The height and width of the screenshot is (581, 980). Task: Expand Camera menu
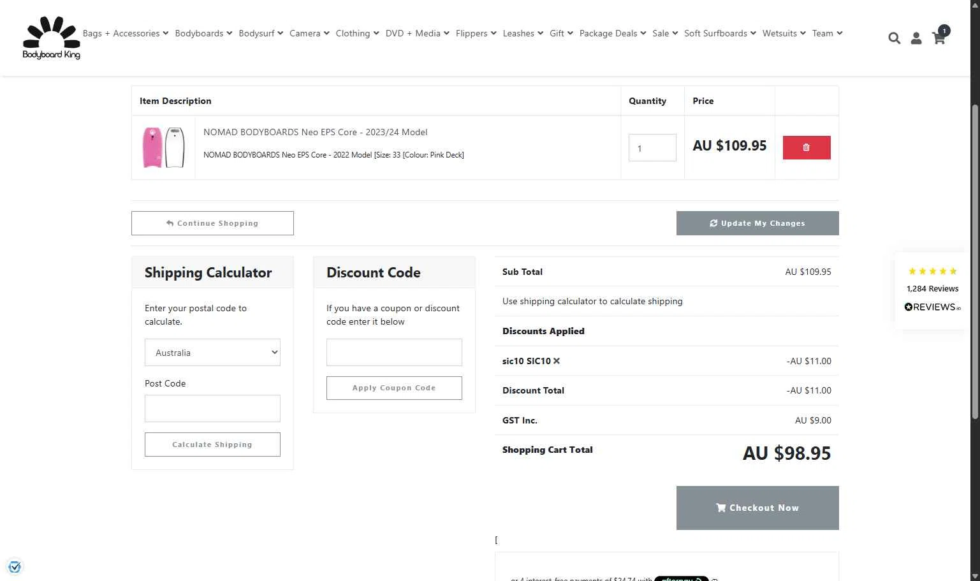click(309, 33)
